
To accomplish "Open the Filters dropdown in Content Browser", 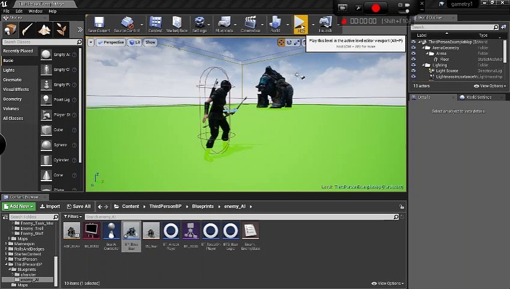I will 72,217.
